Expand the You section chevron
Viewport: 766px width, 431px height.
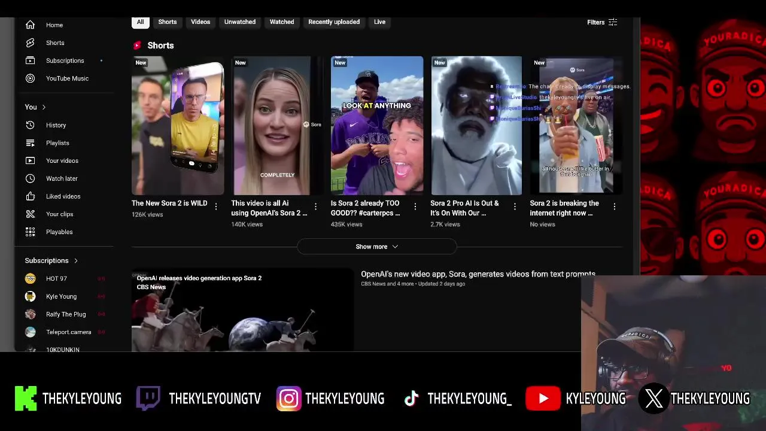point(44,107)
